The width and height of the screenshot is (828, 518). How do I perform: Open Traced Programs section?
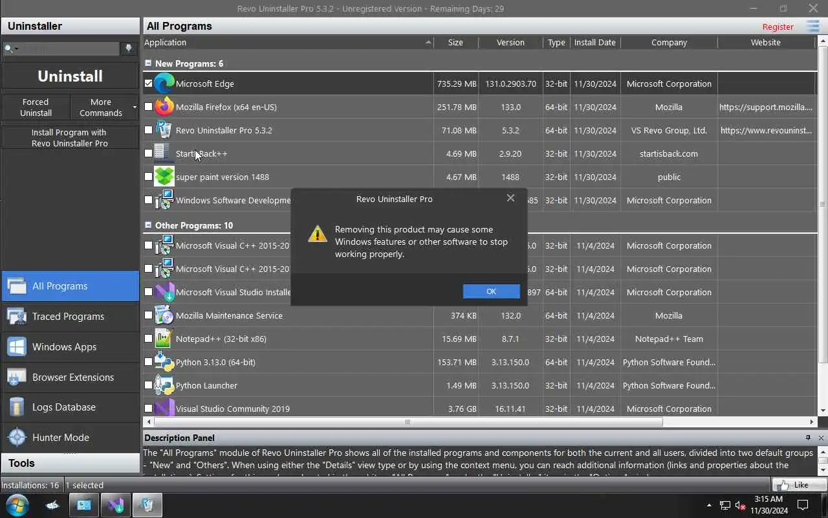point(70,316)
